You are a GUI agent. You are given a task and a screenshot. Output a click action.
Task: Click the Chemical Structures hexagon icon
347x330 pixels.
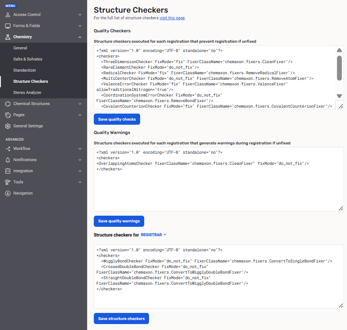coord(8,104)
